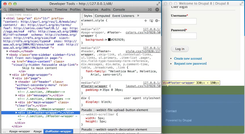Screen dimensions: 245x134
Task: Open Developer Tools settings gear
Action: pos(157,10)
